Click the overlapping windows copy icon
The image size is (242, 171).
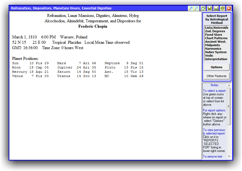(203, 8)
